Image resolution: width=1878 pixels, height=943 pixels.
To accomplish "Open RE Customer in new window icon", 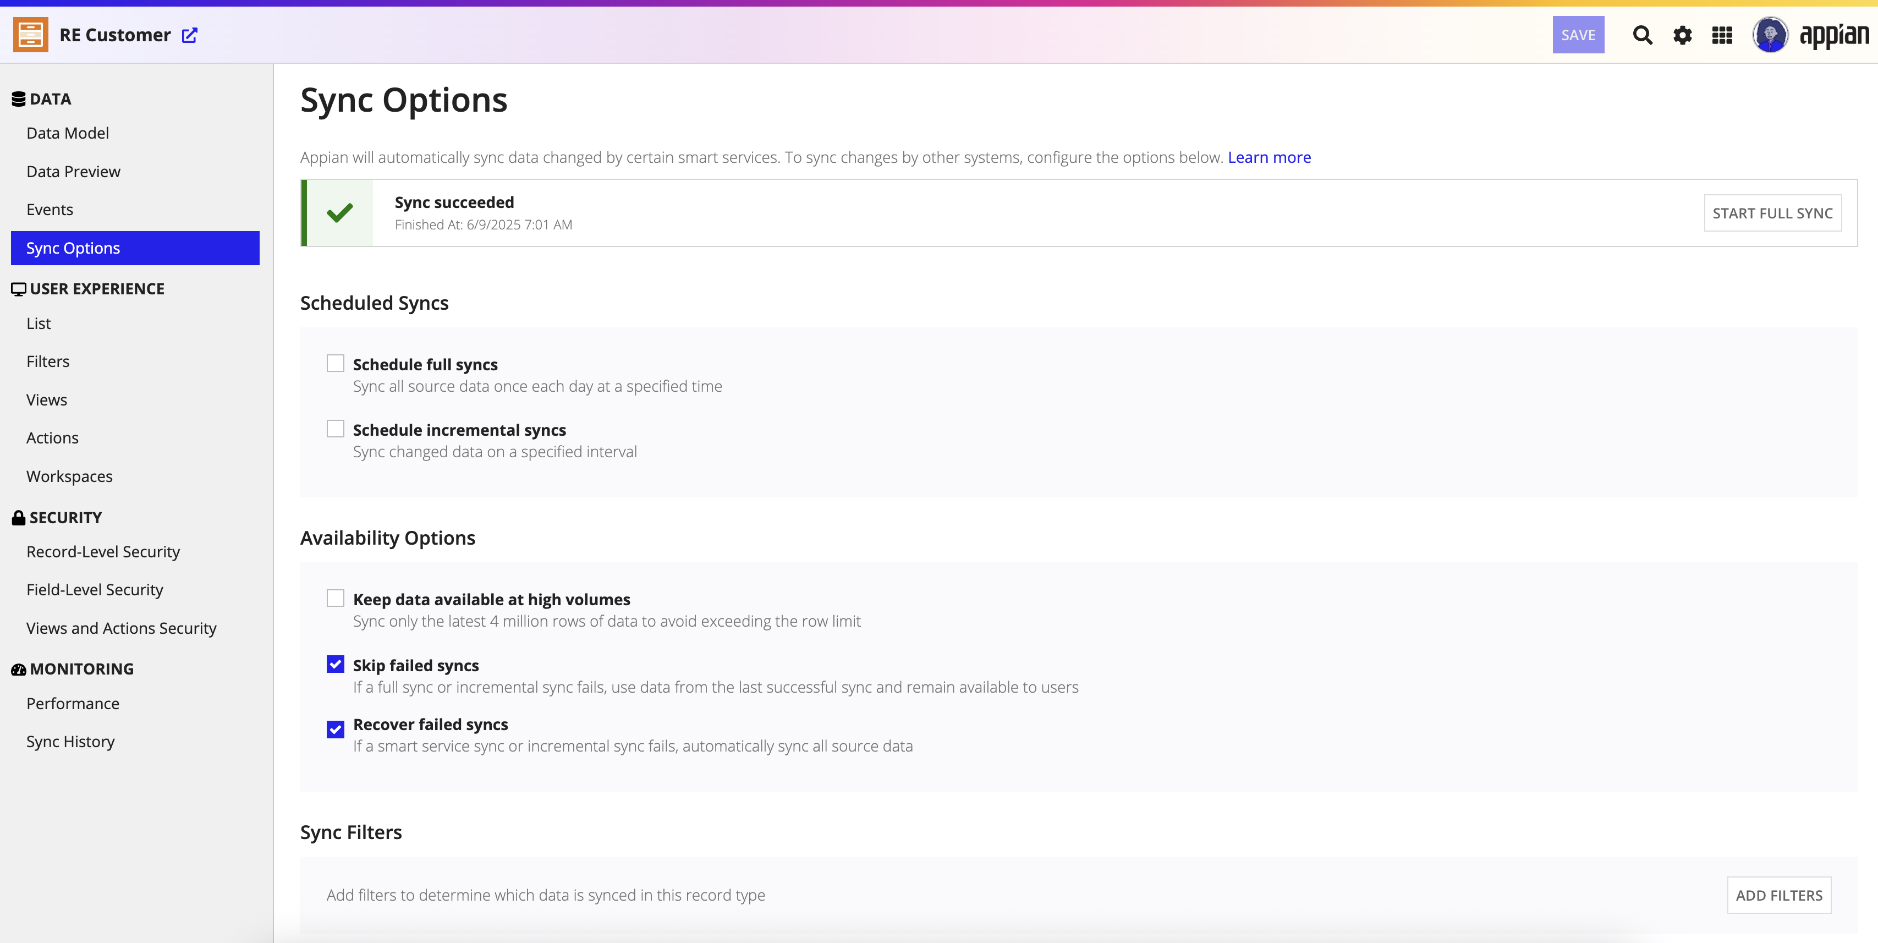I will point(190,35).
